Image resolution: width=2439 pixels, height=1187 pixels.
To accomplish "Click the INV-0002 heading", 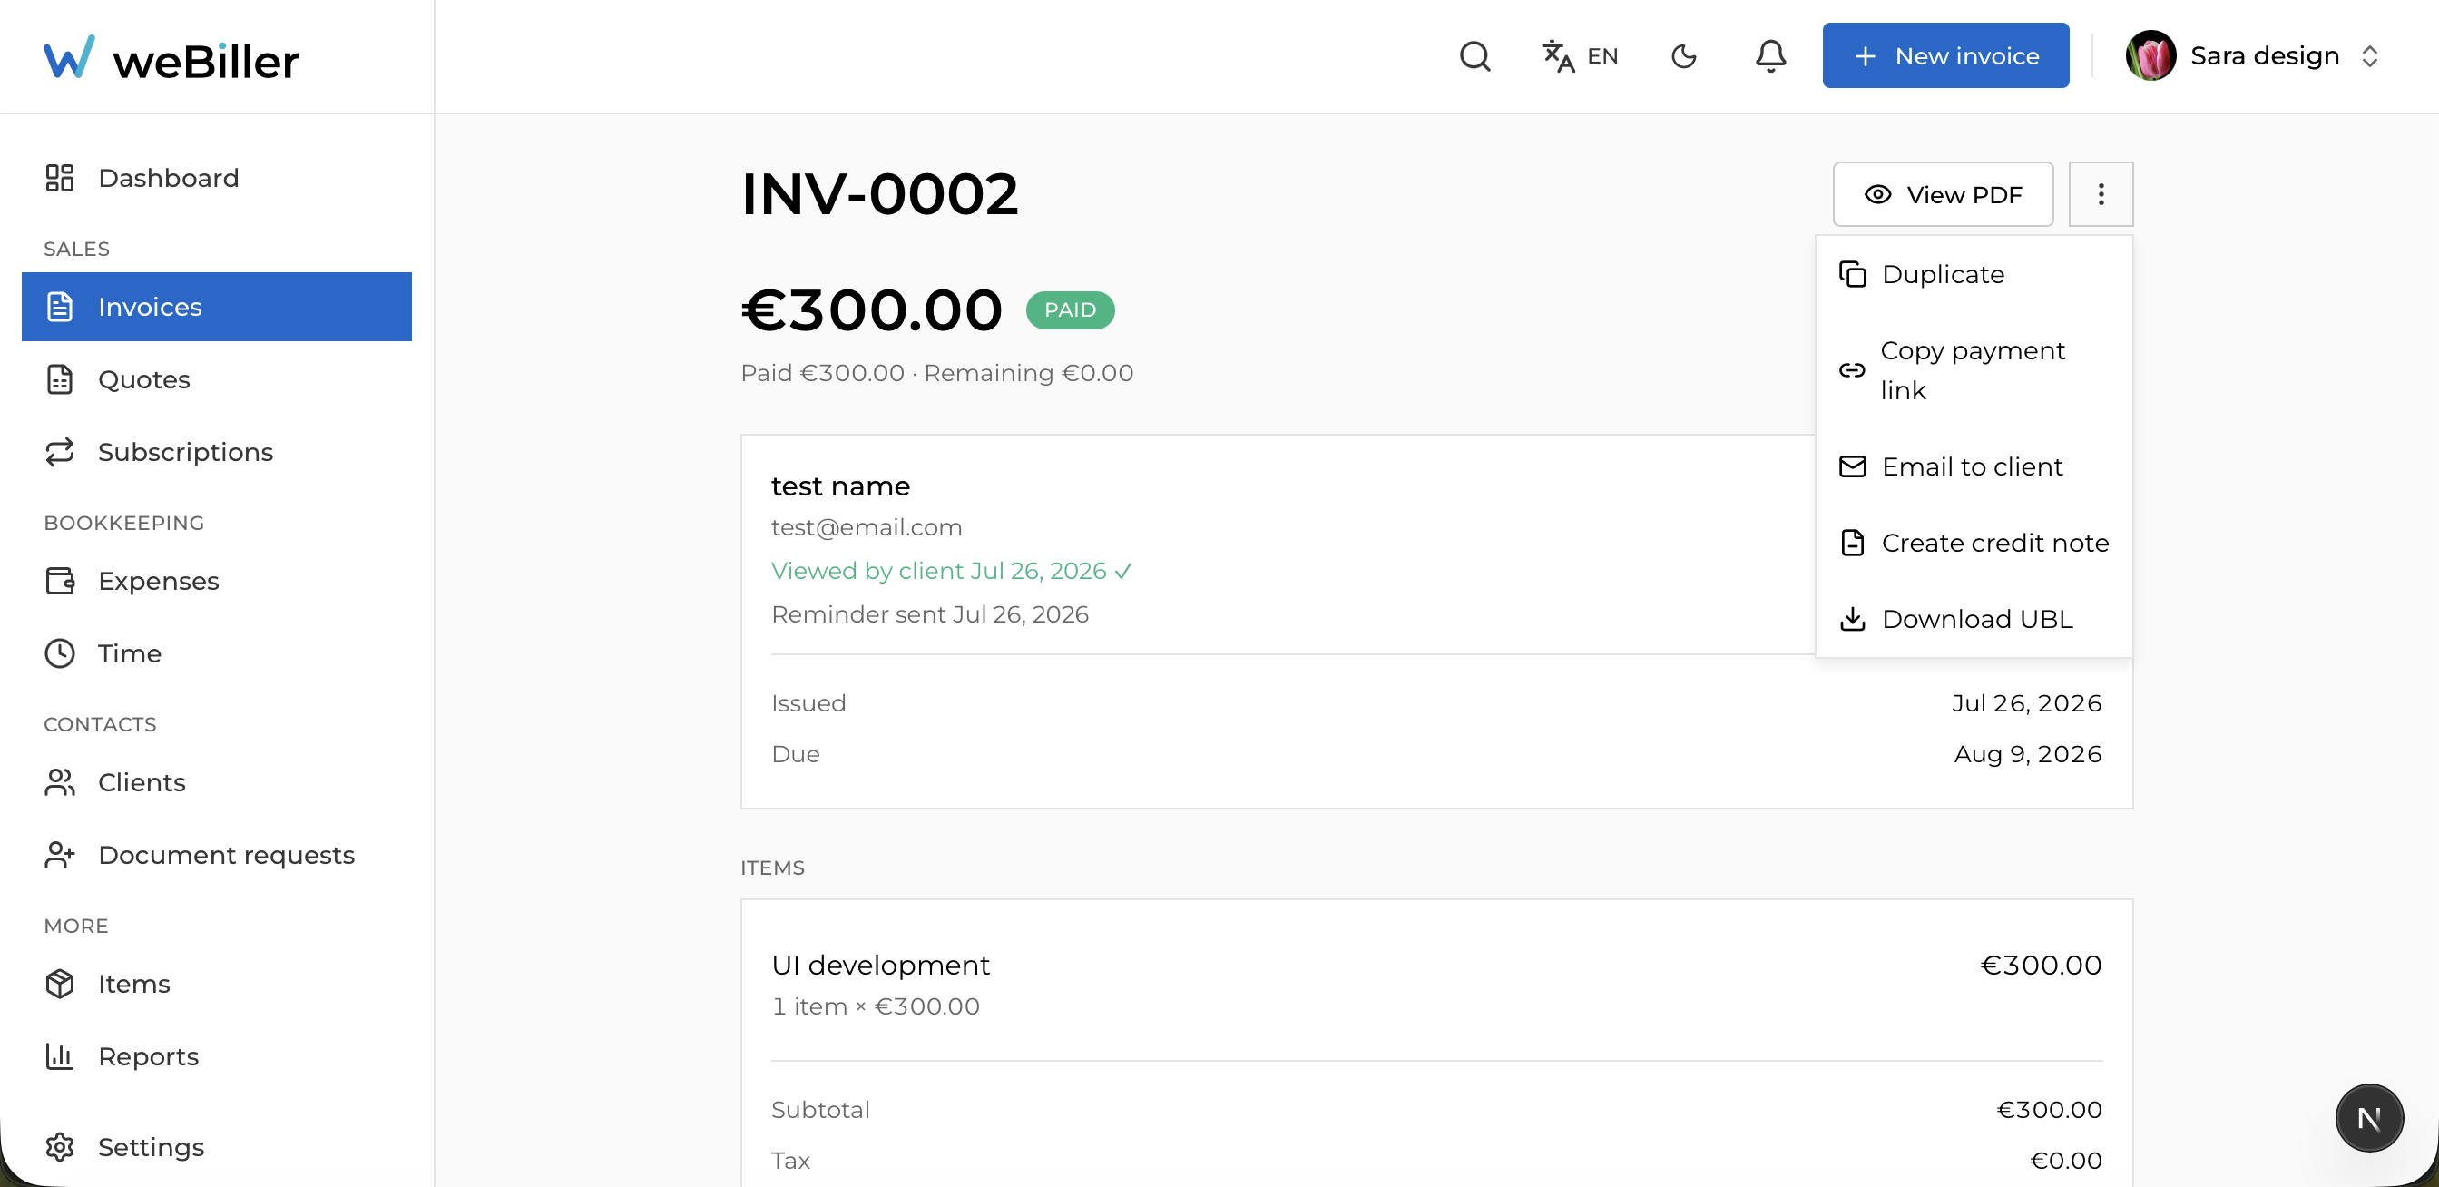I will (879, 194).
